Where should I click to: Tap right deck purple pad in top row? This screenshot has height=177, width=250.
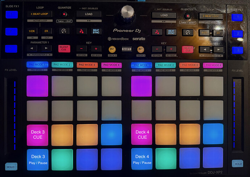click(x=141, y=86)
